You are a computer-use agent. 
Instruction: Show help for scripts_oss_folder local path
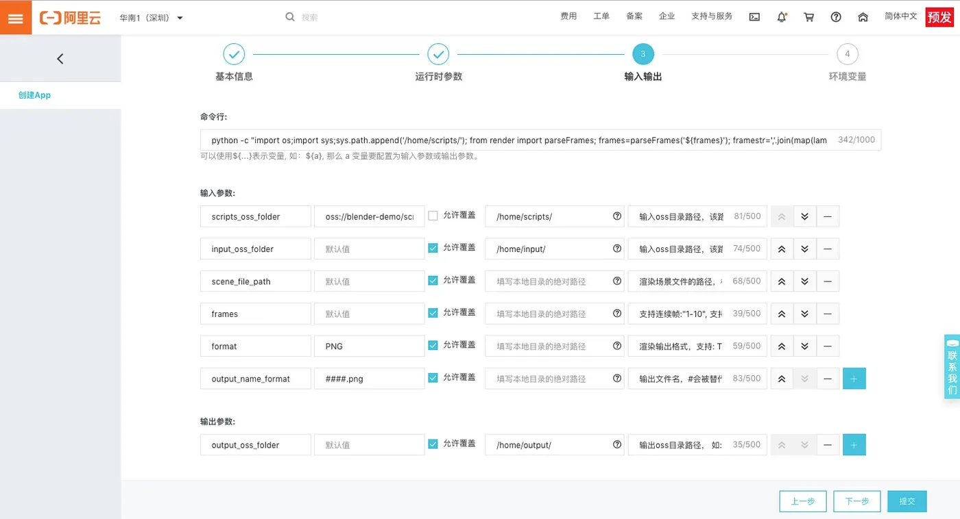coord(616,216)
